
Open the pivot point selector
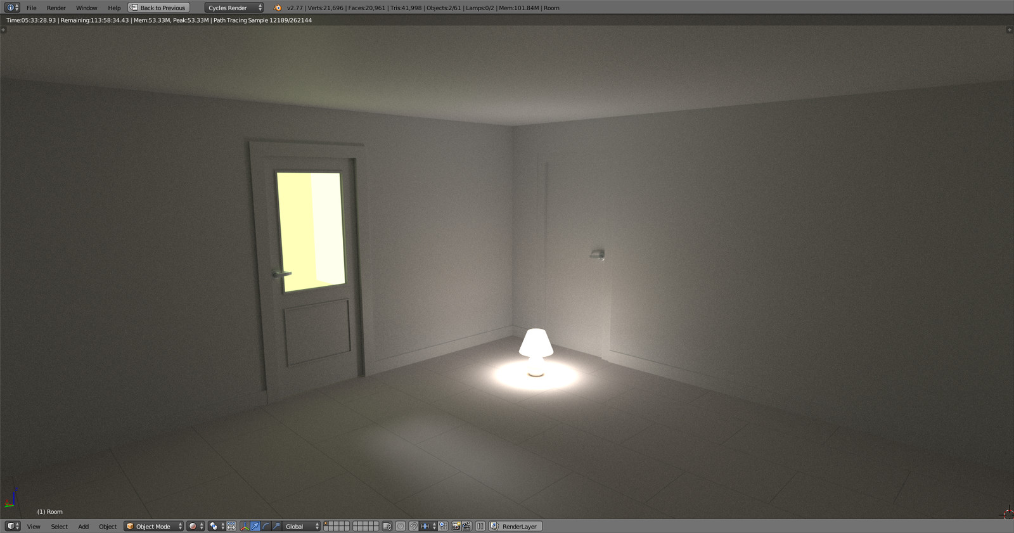(217, 526)
